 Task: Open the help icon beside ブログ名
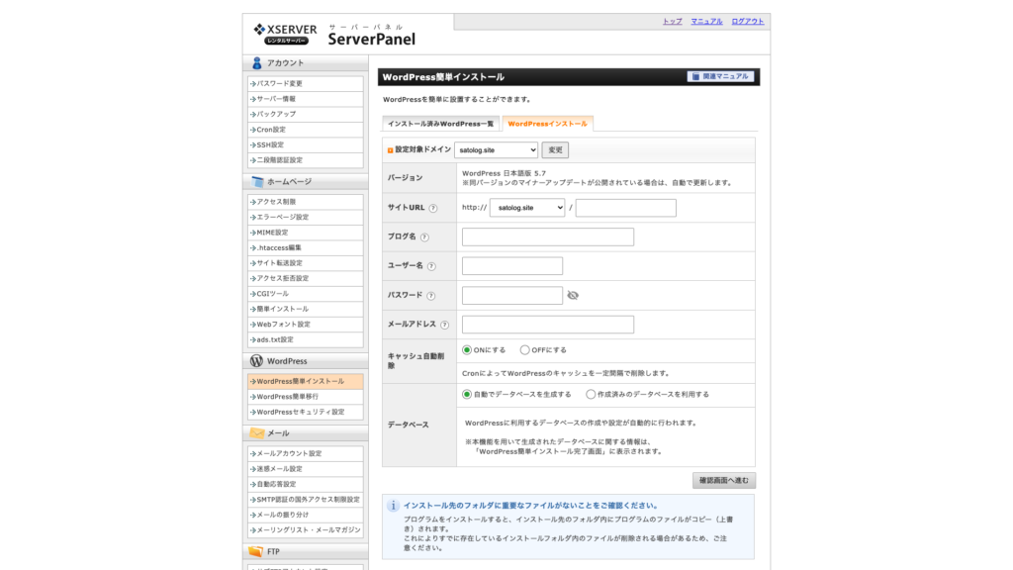[x=424, y=237]
